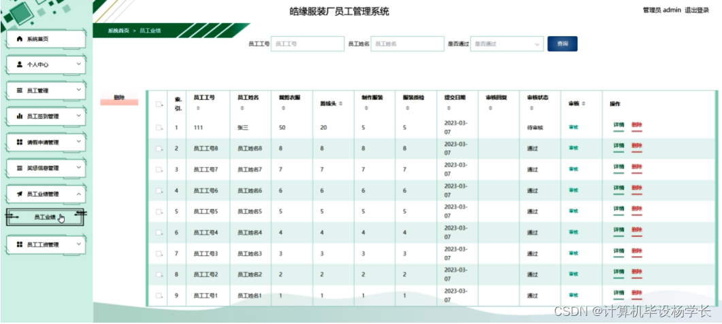Open 详情 for the 员工工号5 row
This screenshot has width=722, height=324.
619,209
